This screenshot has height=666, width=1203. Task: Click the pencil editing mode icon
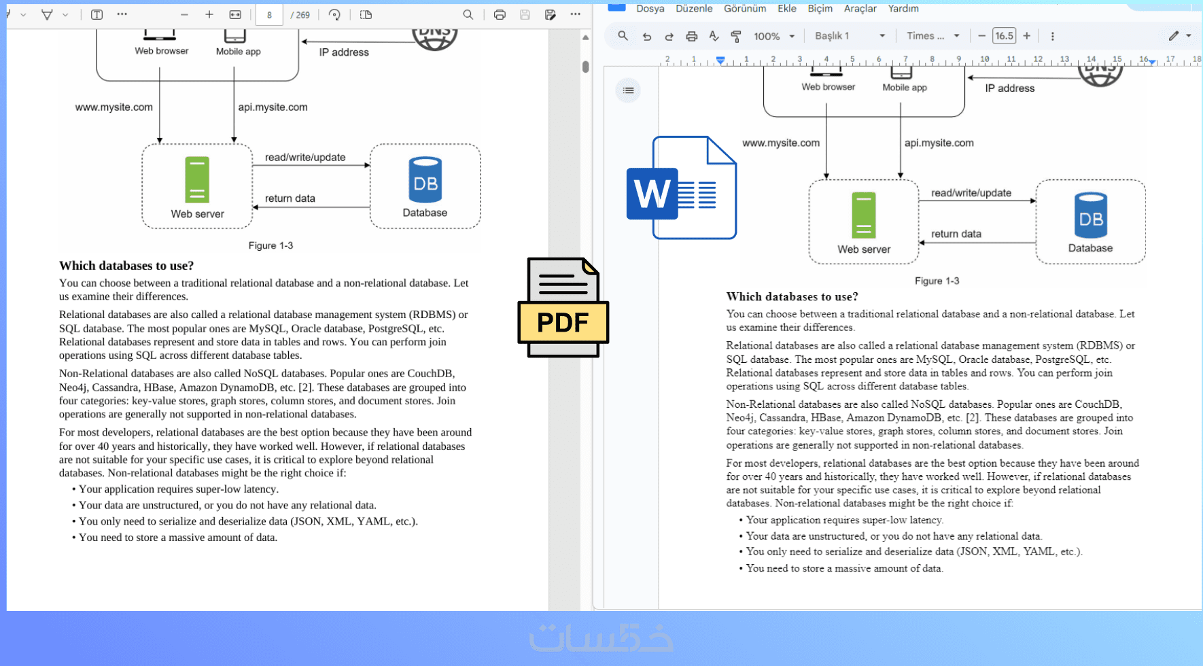click(x=1174, y=36)
